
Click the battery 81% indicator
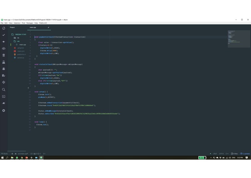coord(202,158)
